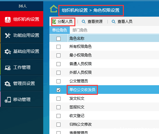Click the green home icon
Screen dimensions: 159x134
54,9
